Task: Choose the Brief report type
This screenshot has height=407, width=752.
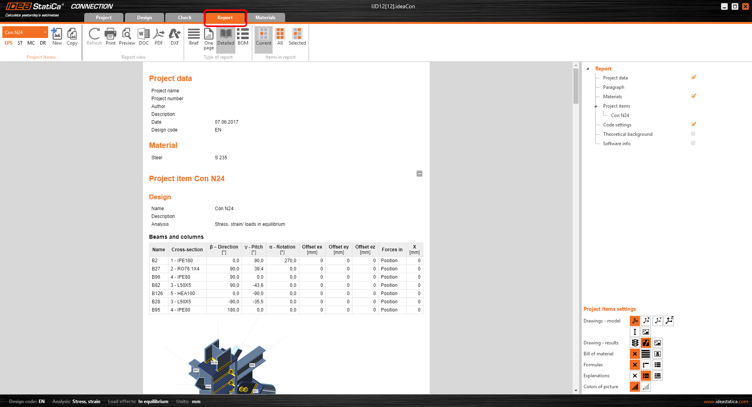Action: pos(194,37)
